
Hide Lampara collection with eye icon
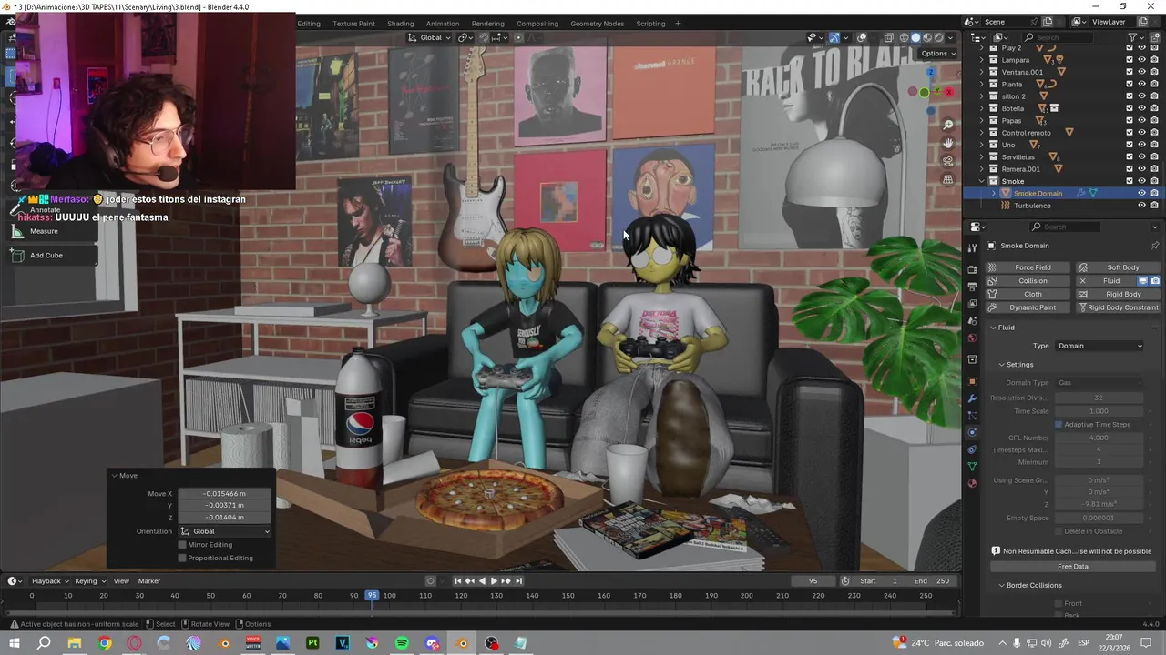click(x=1141, y=60)
